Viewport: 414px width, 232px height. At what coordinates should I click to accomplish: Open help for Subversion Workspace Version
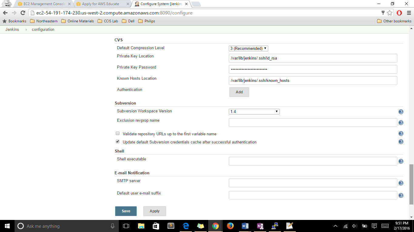pyautogui.click(x=401, y=112)
